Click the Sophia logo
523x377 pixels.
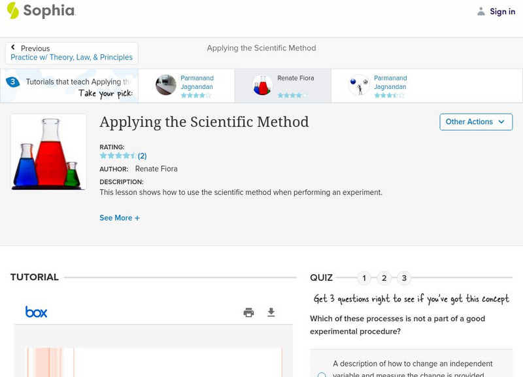(41, 11)
